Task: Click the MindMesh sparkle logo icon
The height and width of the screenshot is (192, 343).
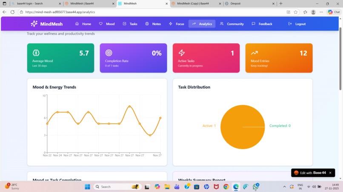Action: (x=34, y=24)
